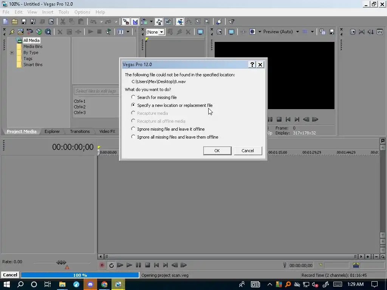This screenshot has width=387, height=290.
Task: Open the Split Screen View dropdown arrow
Action: [x=260, y=32]
